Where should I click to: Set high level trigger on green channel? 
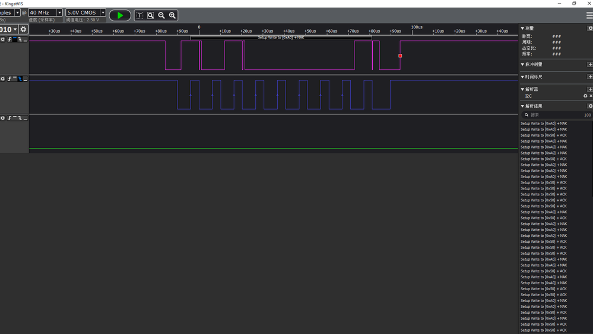pos(15,118)
